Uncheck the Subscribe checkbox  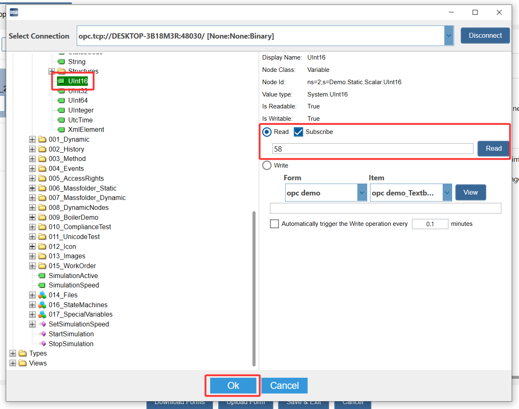point(298,132)
